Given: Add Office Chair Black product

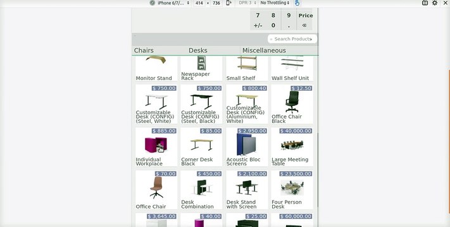Looking at the screenshot, I should point(292,104).
